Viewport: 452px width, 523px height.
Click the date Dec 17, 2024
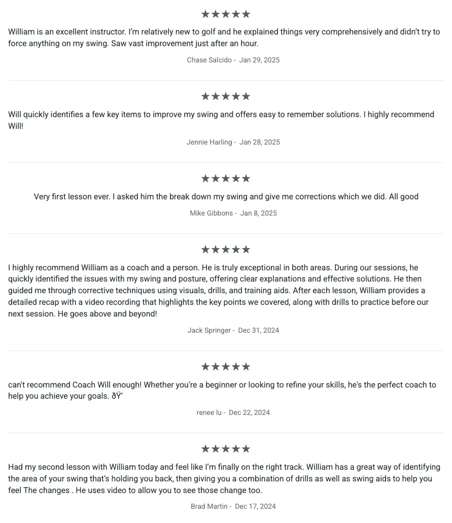pyautogui.click(x=256, y=507)
